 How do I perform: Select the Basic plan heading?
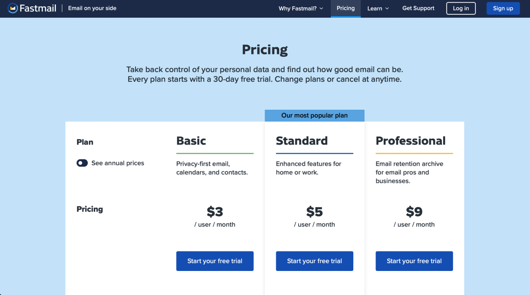191,141
